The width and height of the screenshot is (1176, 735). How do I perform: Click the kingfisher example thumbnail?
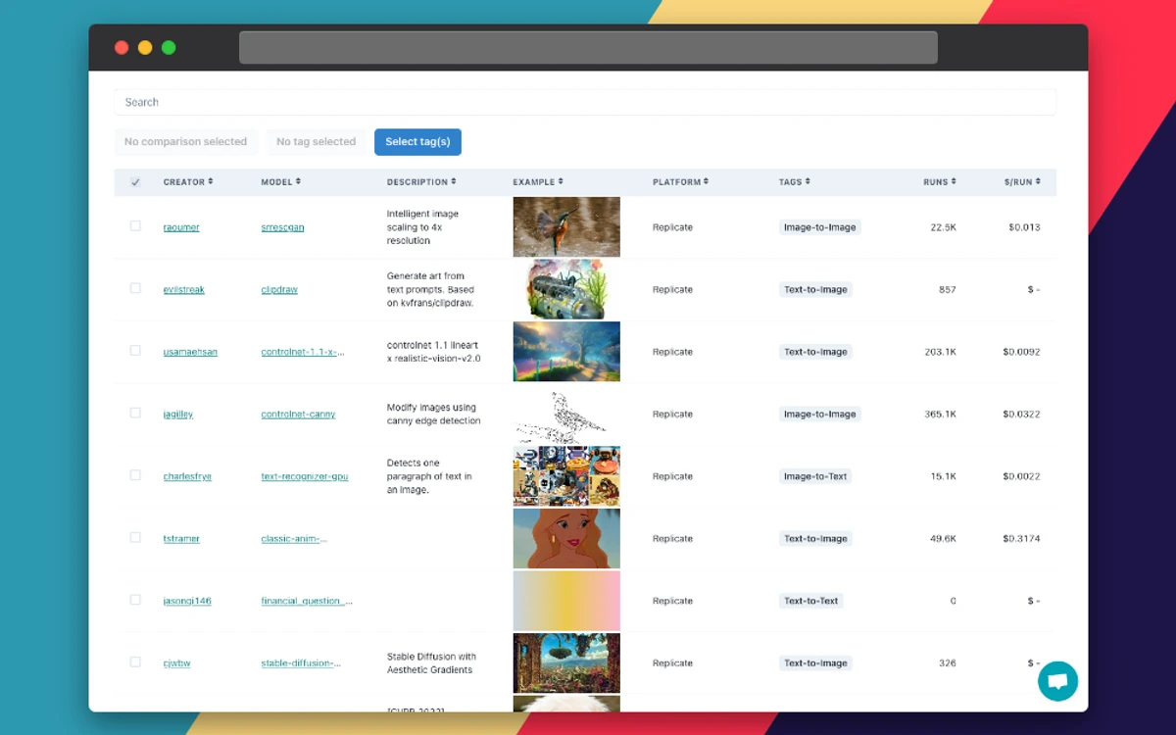pyautogui.click(x=566, y=227)
